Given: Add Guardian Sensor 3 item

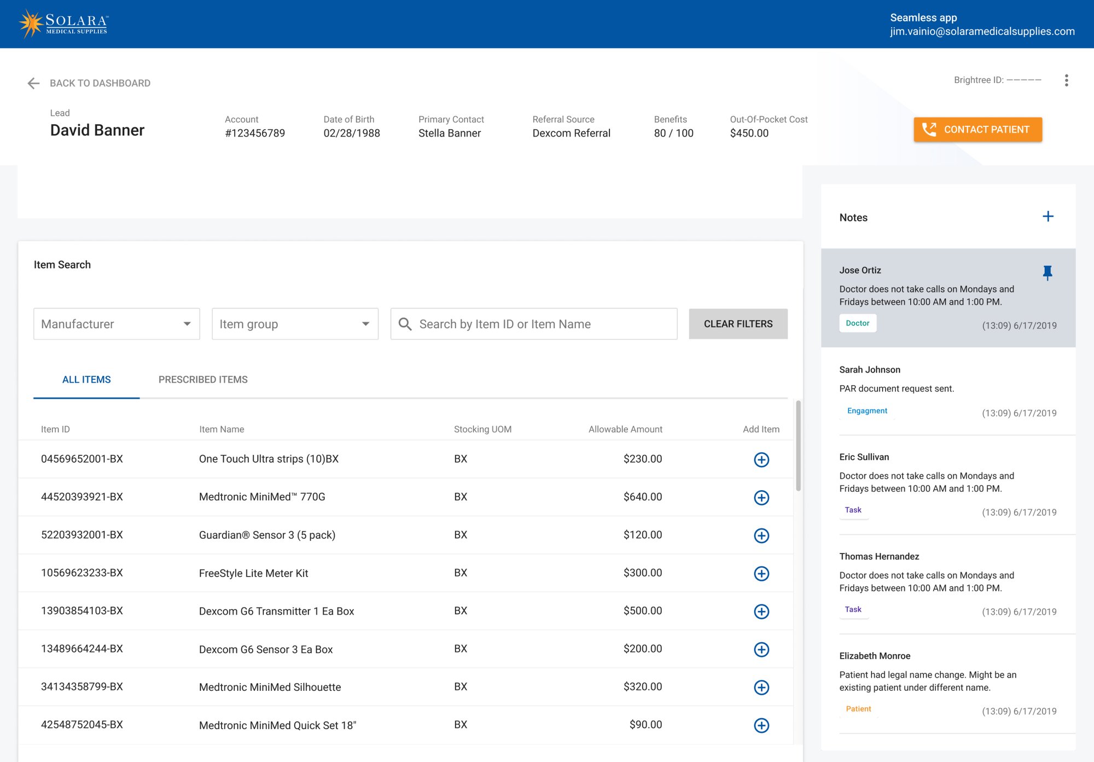Looking at the screenshot, I should pyautogui.click(x=761, y=536).
